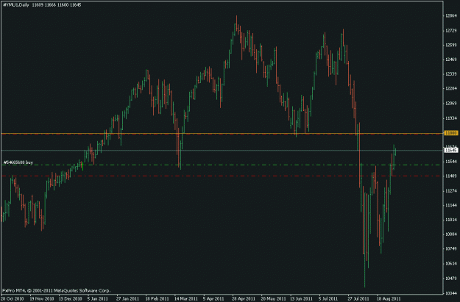Click the 11144 price axis label

pos(451,205)
